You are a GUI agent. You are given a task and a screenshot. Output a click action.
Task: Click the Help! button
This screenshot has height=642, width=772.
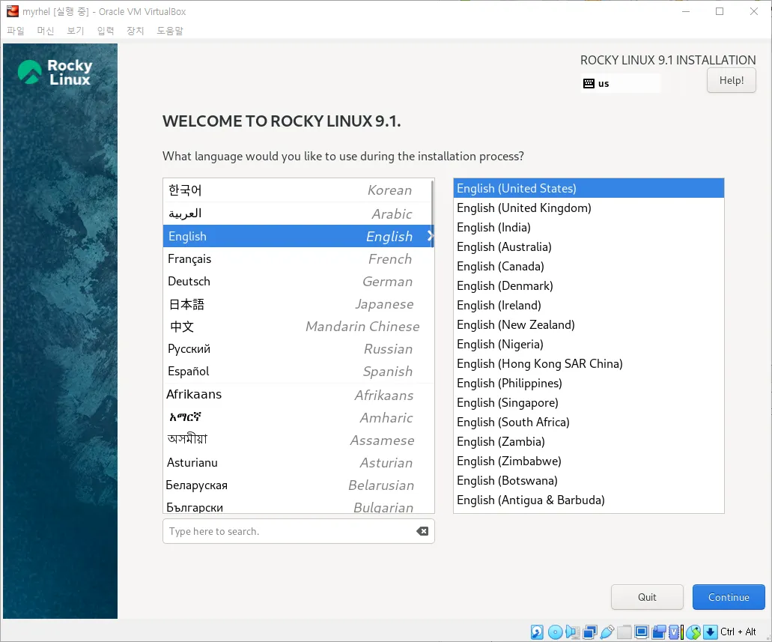[731, 80]
